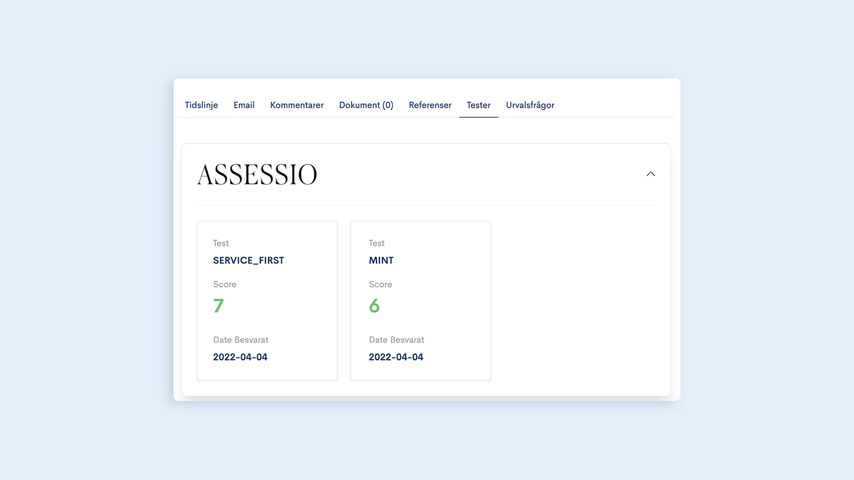Click the SERVICE_FIRST test name
The height and width of the screenshot is (480, 854).
click(x=248, y=260)
